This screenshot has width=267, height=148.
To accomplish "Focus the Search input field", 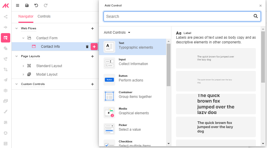I will (182, 16).
